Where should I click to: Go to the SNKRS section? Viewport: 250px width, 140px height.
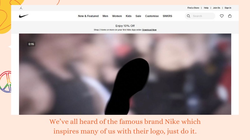pyautogui.click(x=167, y=16)
